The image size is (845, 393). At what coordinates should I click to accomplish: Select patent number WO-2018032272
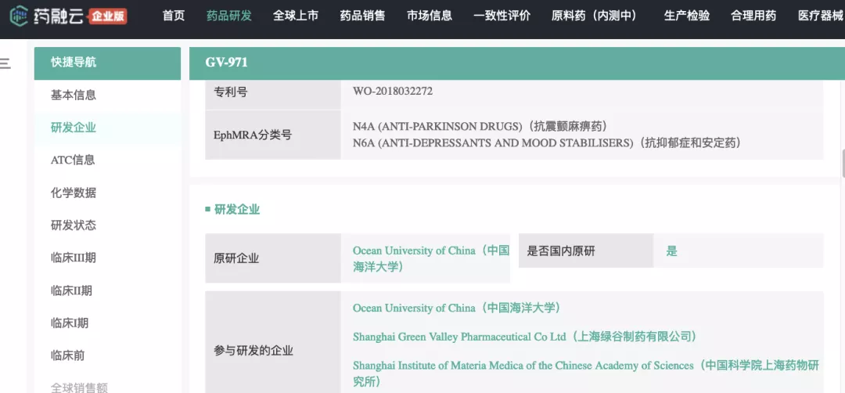coord(393,91)
